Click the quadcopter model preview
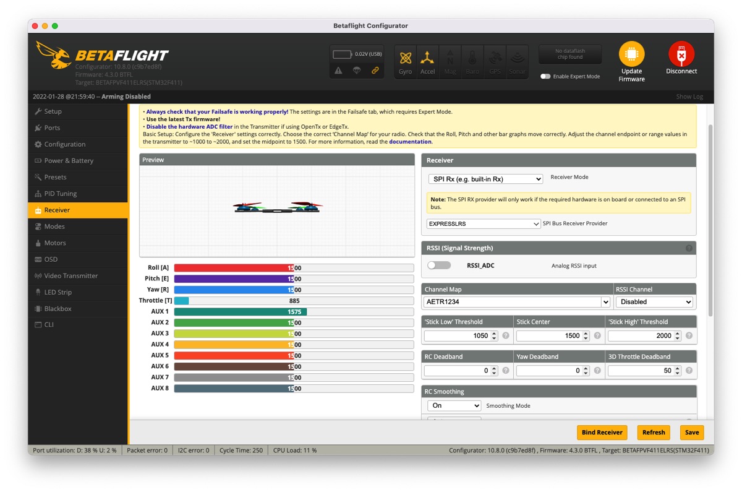The width and height of the screenshot is (742, 492). pos(278,207)
